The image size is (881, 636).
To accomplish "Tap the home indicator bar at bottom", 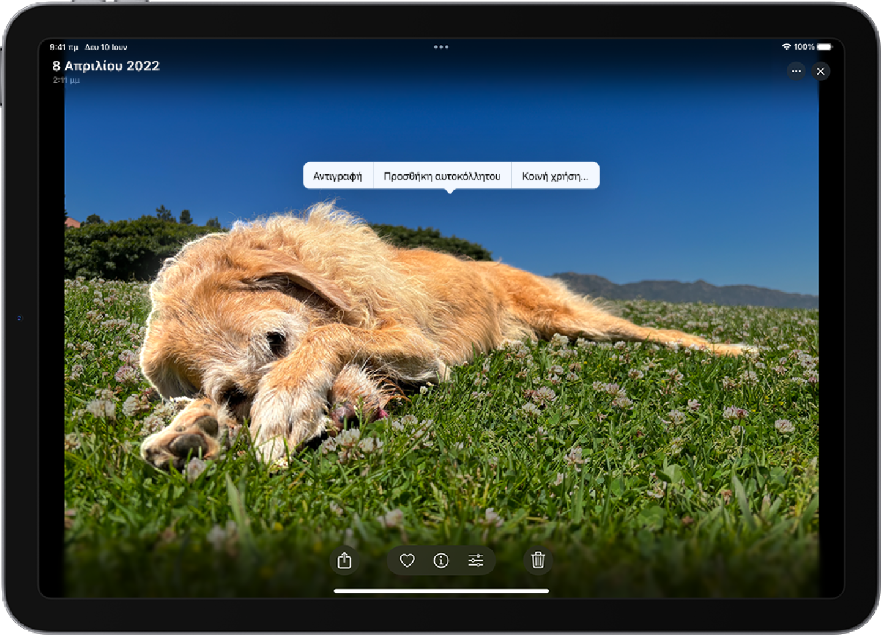I will (441, 591).
